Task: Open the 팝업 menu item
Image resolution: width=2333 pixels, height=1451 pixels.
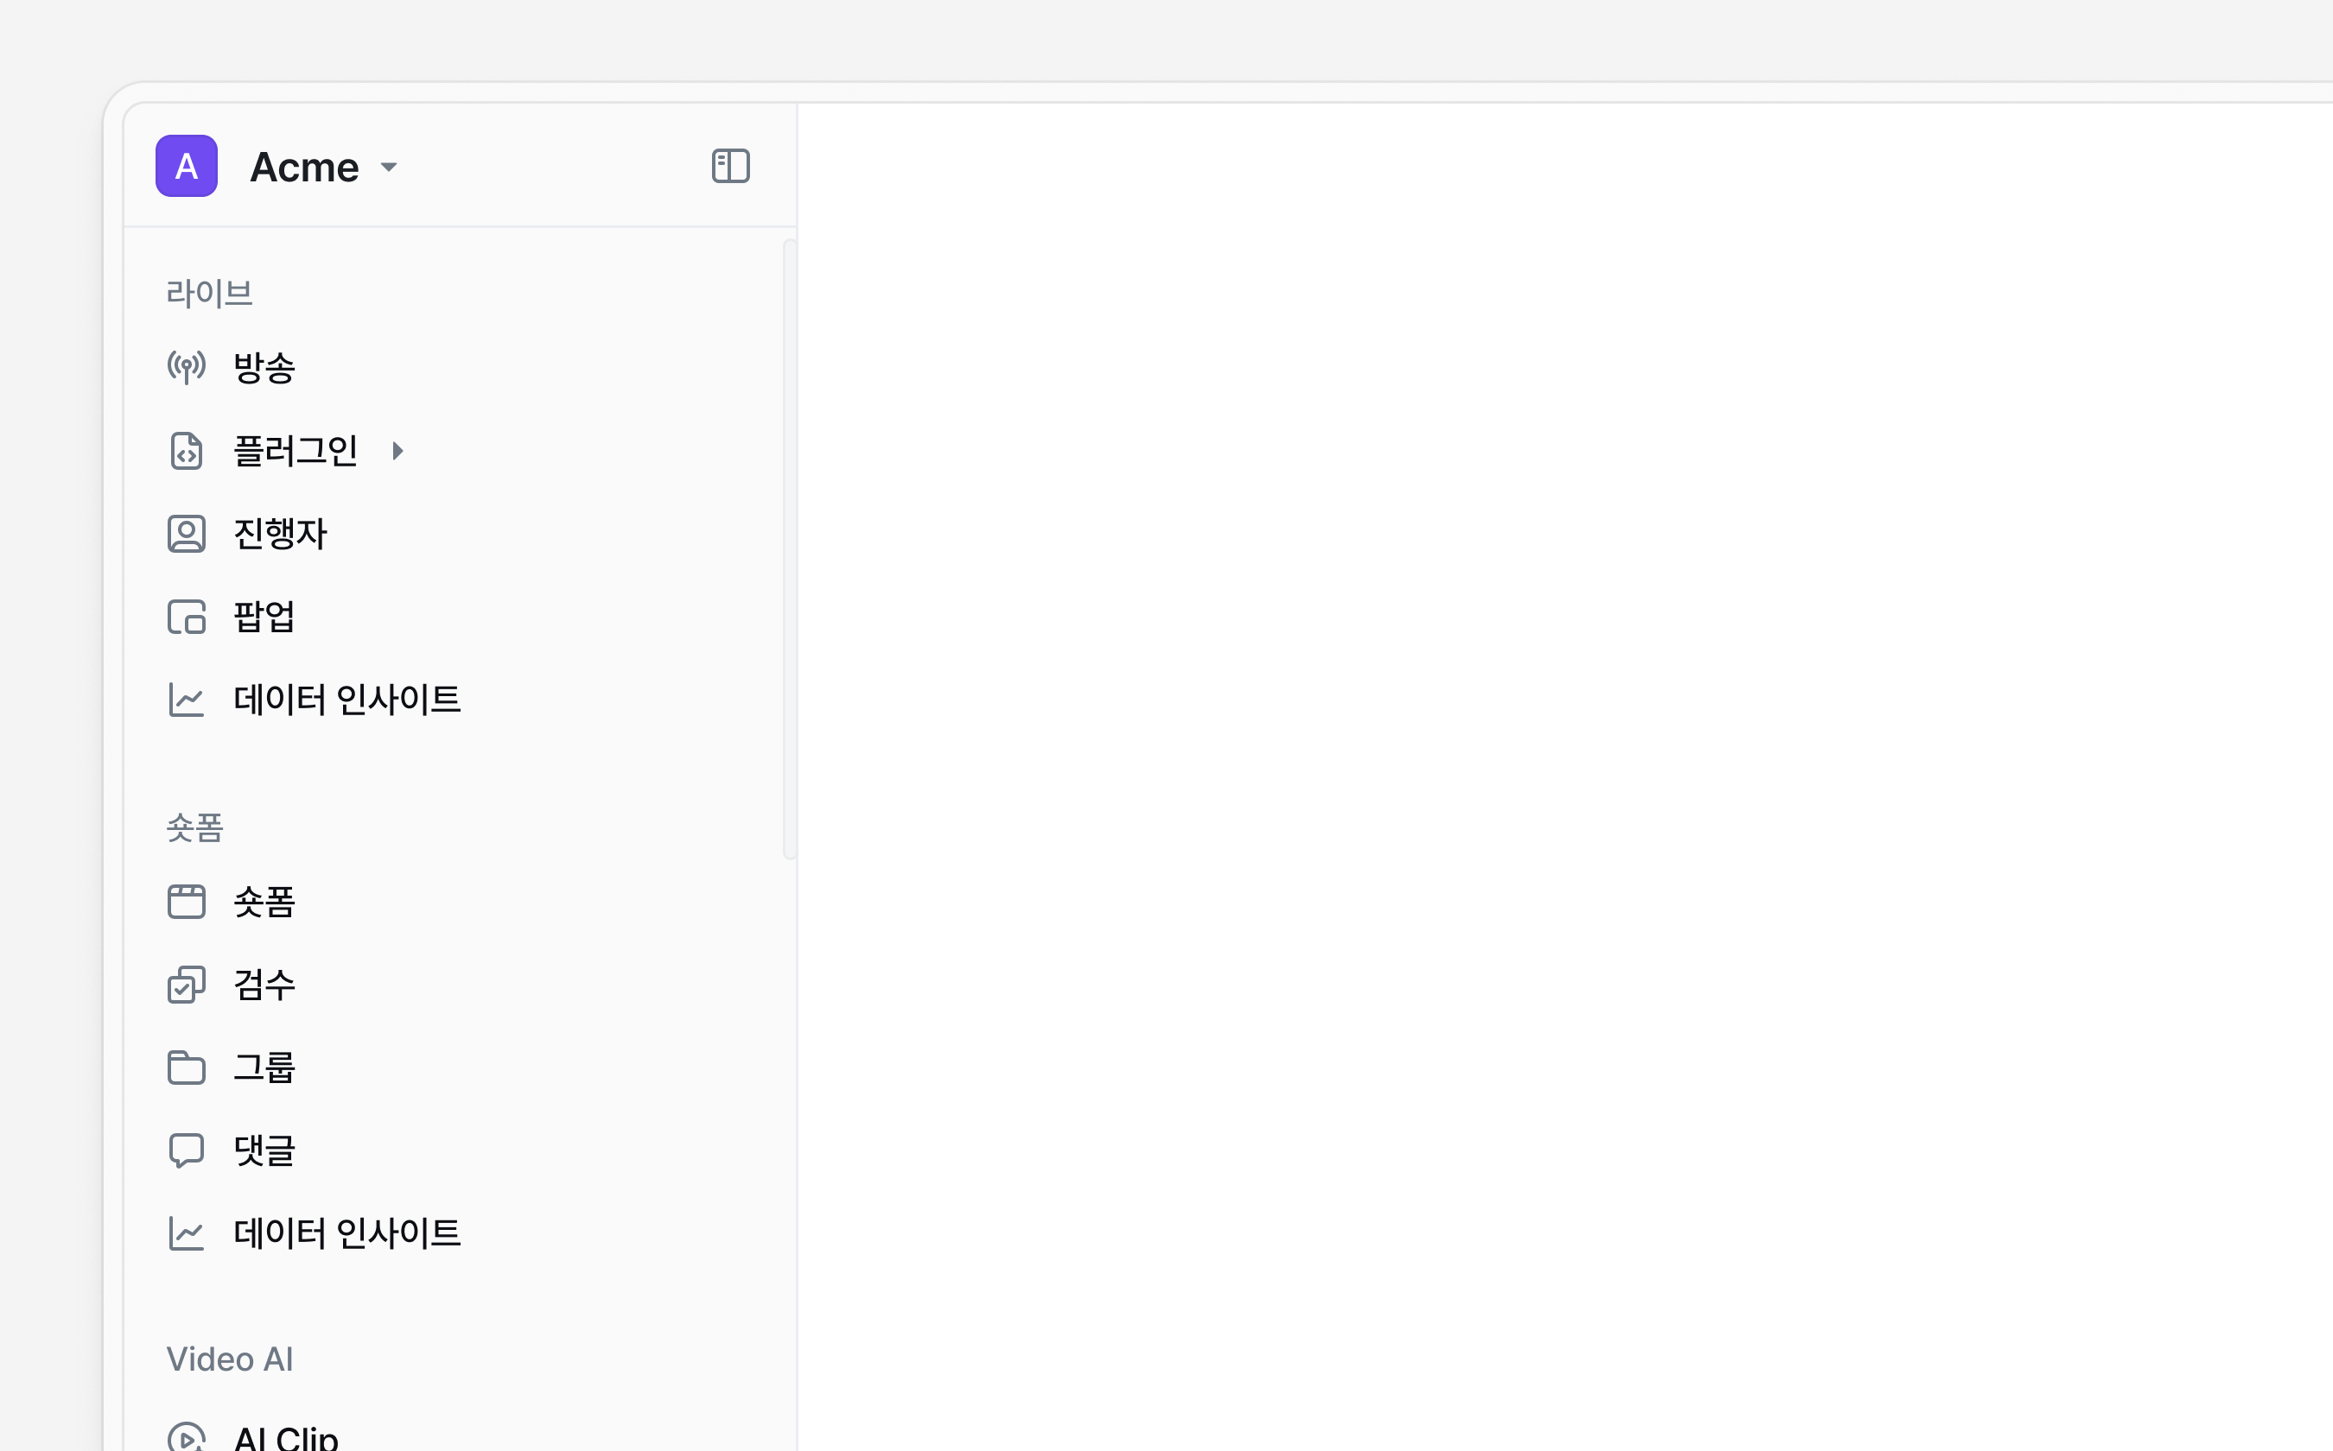Action: [264, 617]
